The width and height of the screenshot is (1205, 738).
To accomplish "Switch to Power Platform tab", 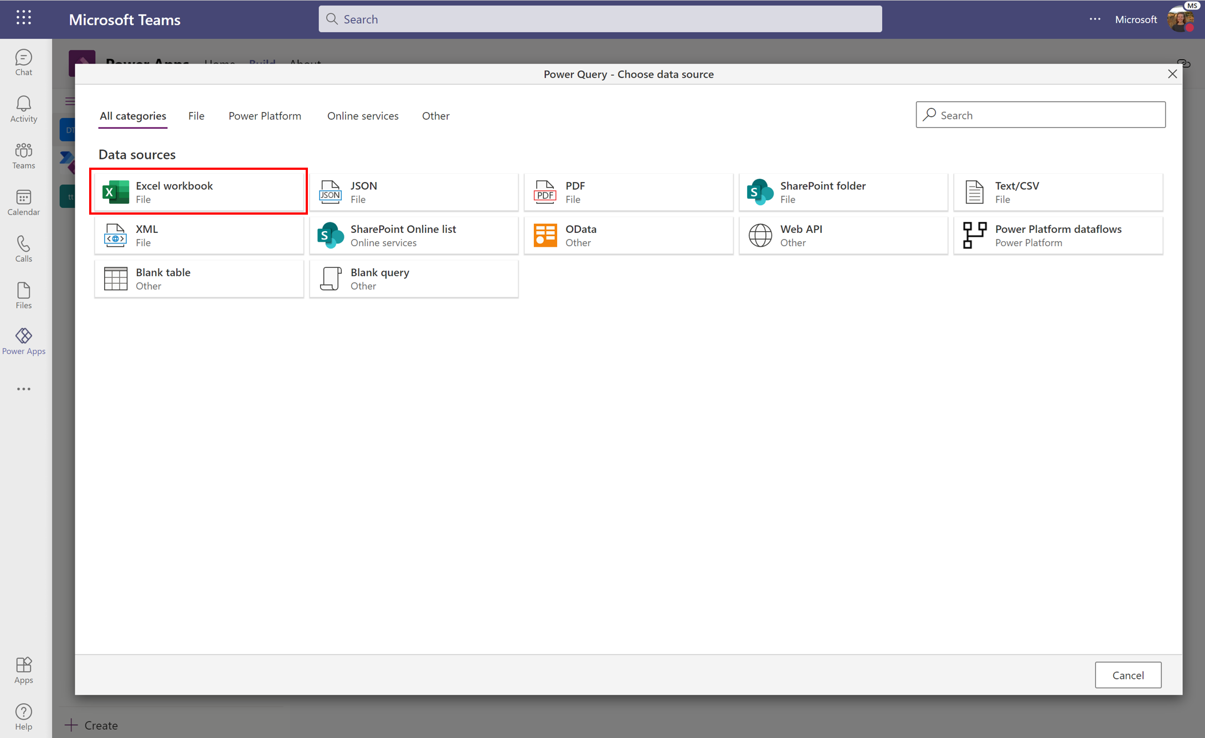I will tap(264, 115).
